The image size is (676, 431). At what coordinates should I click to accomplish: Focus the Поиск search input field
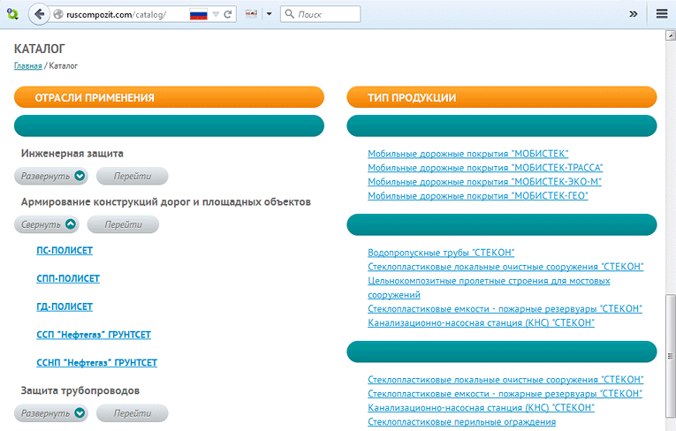tap(327, 15)
